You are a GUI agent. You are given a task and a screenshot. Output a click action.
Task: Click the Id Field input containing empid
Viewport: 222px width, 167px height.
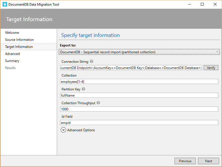pyautogui.click(x=139, y=123)
